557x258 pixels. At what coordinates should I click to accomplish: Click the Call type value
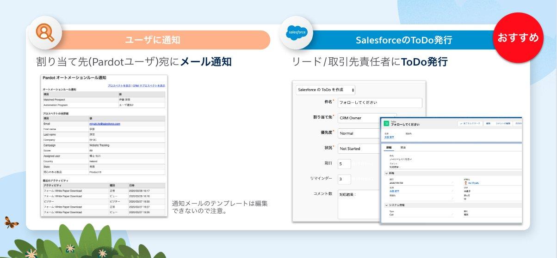coord(391,215)
